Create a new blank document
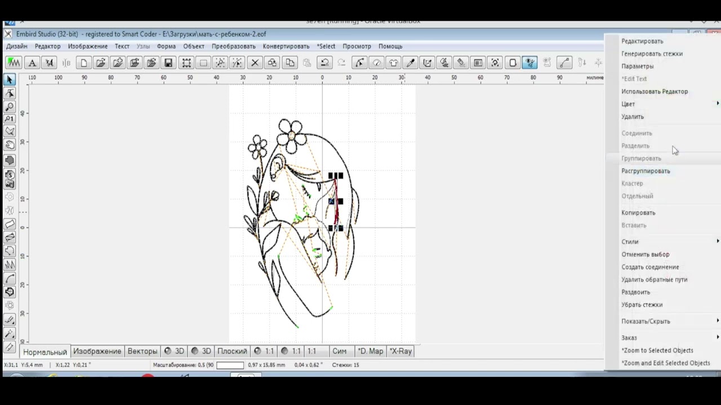 point(84,62)
